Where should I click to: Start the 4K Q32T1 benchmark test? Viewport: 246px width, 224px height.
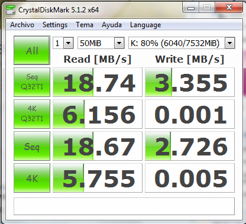coord(32,114)
